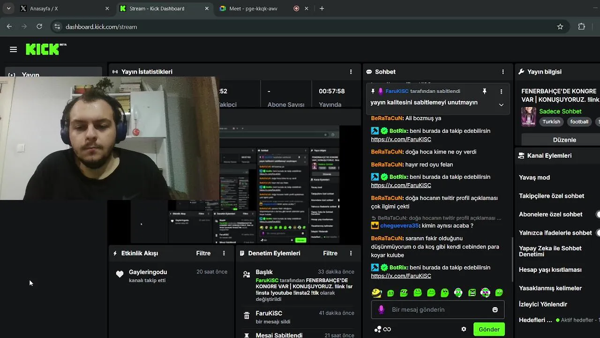Open the tab search dropdown arrow
The height and width of the screenshot is (338, 600).
pos(8,8)
